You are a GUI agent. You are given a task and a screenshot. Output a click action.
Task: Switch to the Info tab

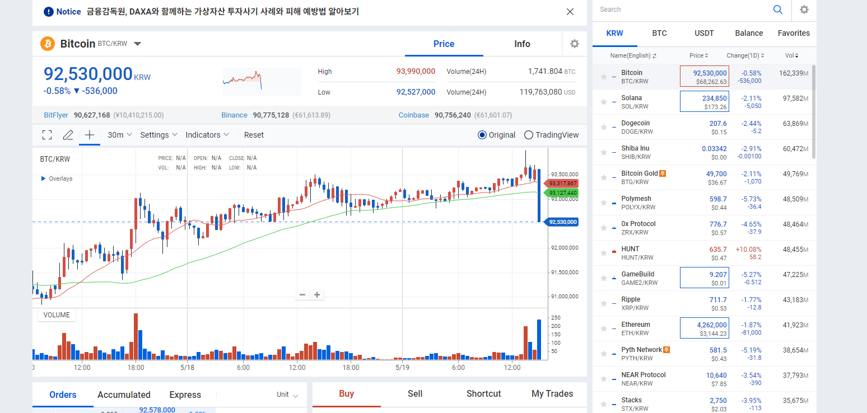pos(523,44)
